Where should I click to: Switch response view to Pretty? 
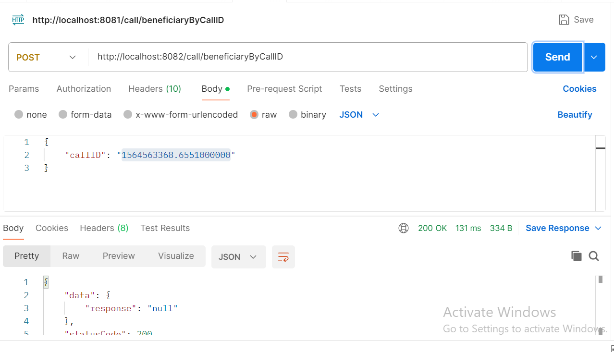(x=27, y=256)
